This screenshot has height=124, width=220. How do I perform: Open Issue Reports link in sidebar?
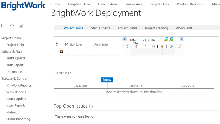click(x=16, y=106)
